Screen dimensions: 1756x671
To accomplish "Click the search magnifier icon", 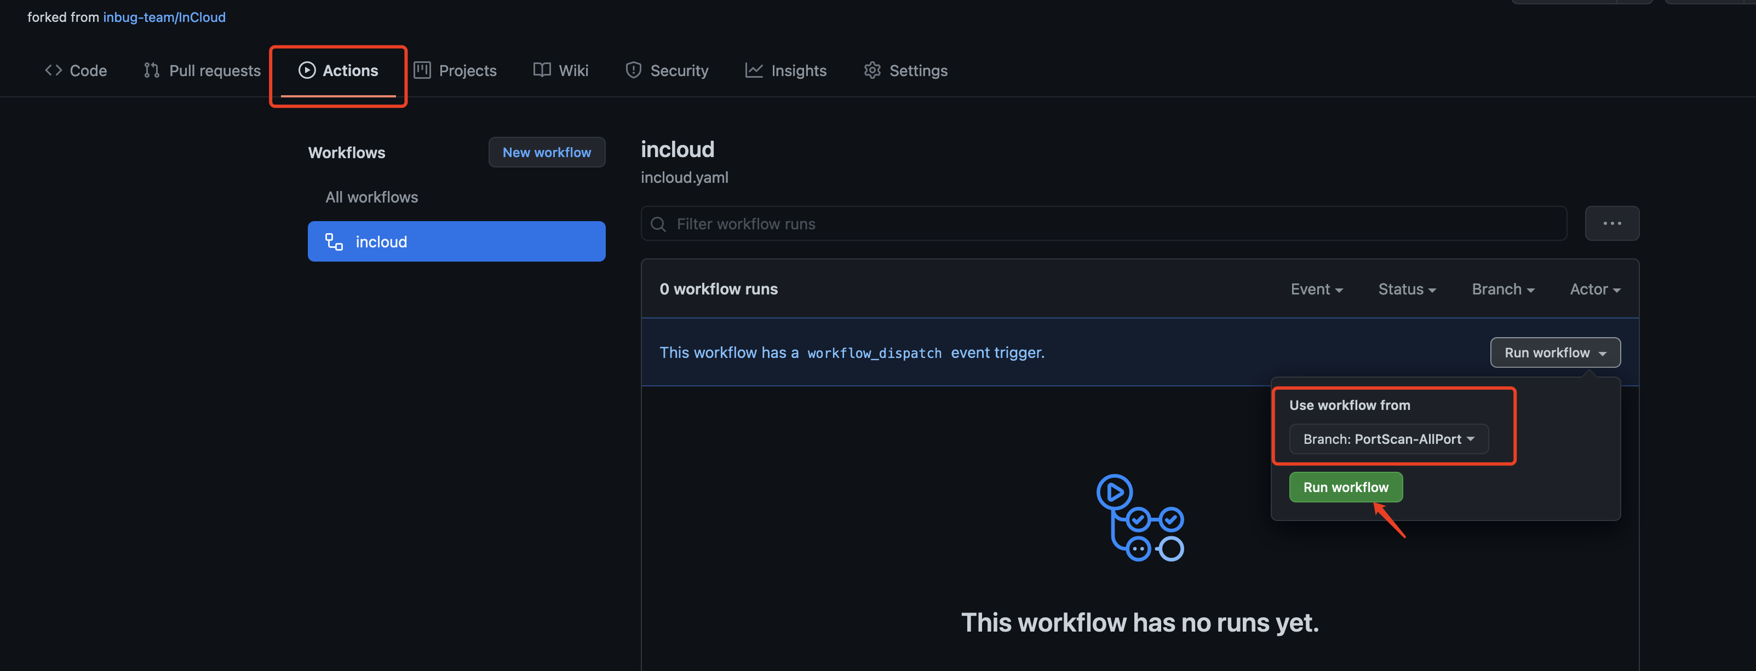I will coord(658,224).
